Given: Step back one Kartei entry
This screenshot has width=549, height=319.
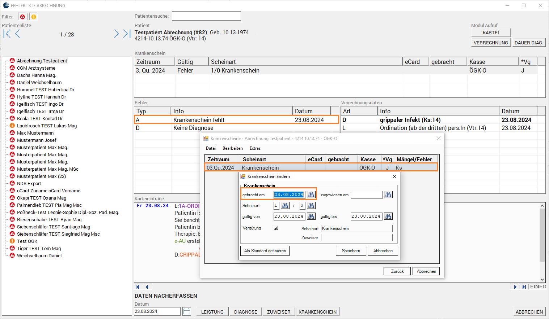Looking at the screenshot, I should pos(147,287).
